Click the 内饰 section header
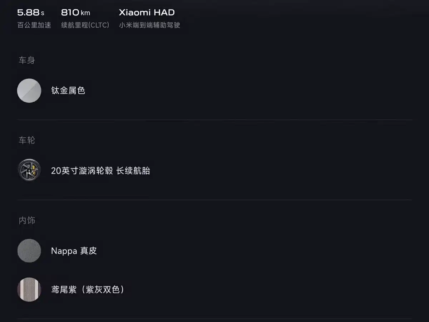 pos(27,220)
